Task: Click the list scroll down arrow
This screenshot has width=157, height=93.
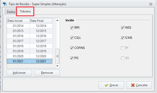Action: [57, 66]
